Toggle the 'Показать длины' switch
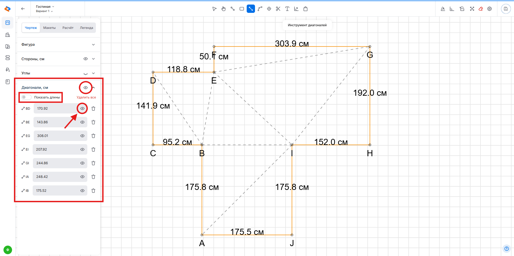Viewport: 514px width, 256px height. [x=27, y=97]
